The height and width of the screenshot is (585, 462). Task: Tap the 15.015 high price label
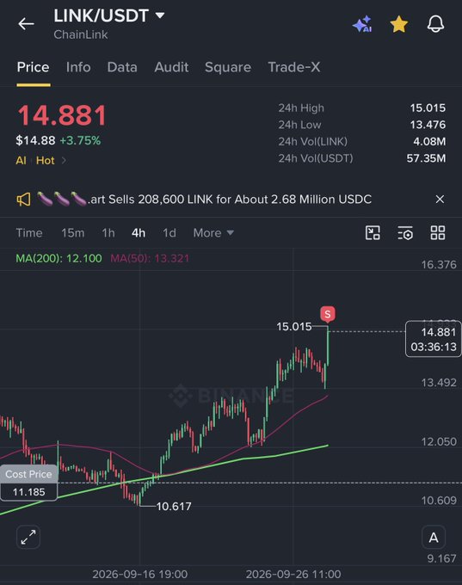coord(294,327)
